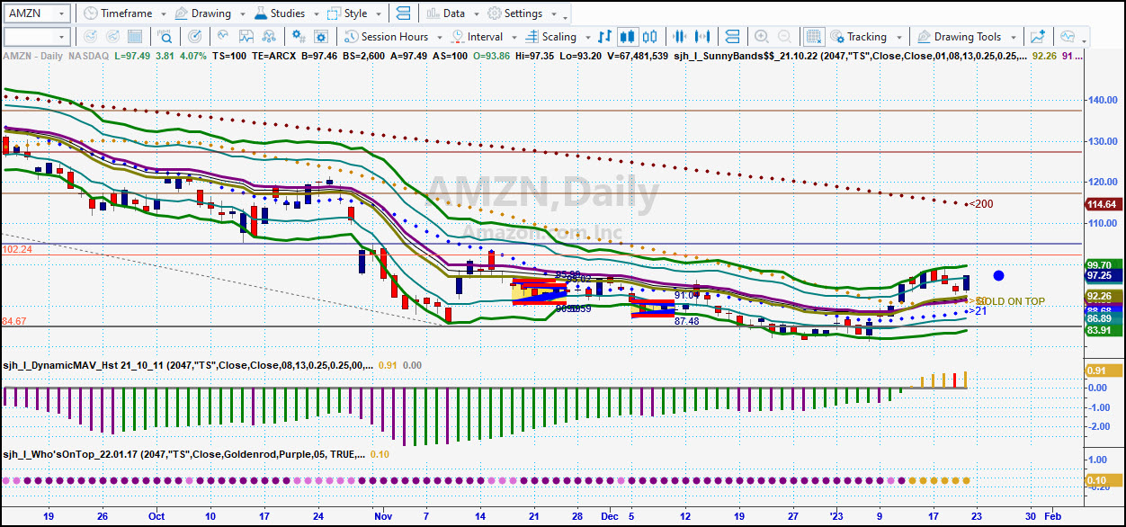Screen dimensions: 1126x527
Task: Expand the Scaling dropdown arrow
Action: coord(586,38)
